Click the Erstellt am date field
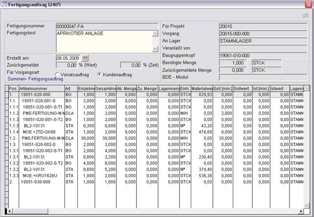 tap(68, 58)
